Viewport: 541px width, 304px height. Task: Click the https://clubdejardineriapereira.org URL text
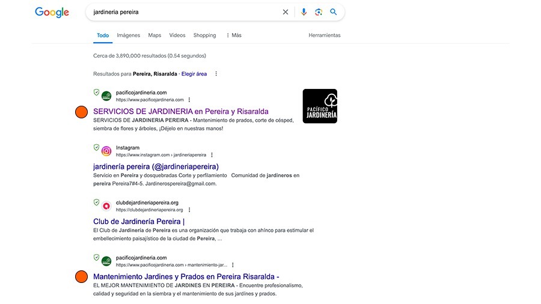pyautogui.click(x=150, y=210)
